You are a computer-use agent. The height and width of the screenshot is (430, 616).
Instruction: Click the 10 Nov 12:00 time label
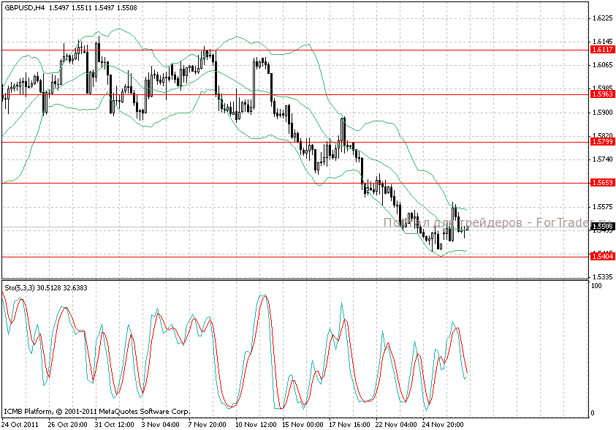tap(255, 423)
